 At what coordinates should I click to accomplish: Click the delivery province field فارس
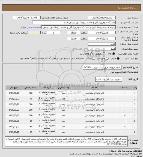point(102,44)
